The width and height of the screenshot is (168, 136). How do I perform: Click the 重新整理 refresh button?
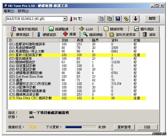point(124,127)
